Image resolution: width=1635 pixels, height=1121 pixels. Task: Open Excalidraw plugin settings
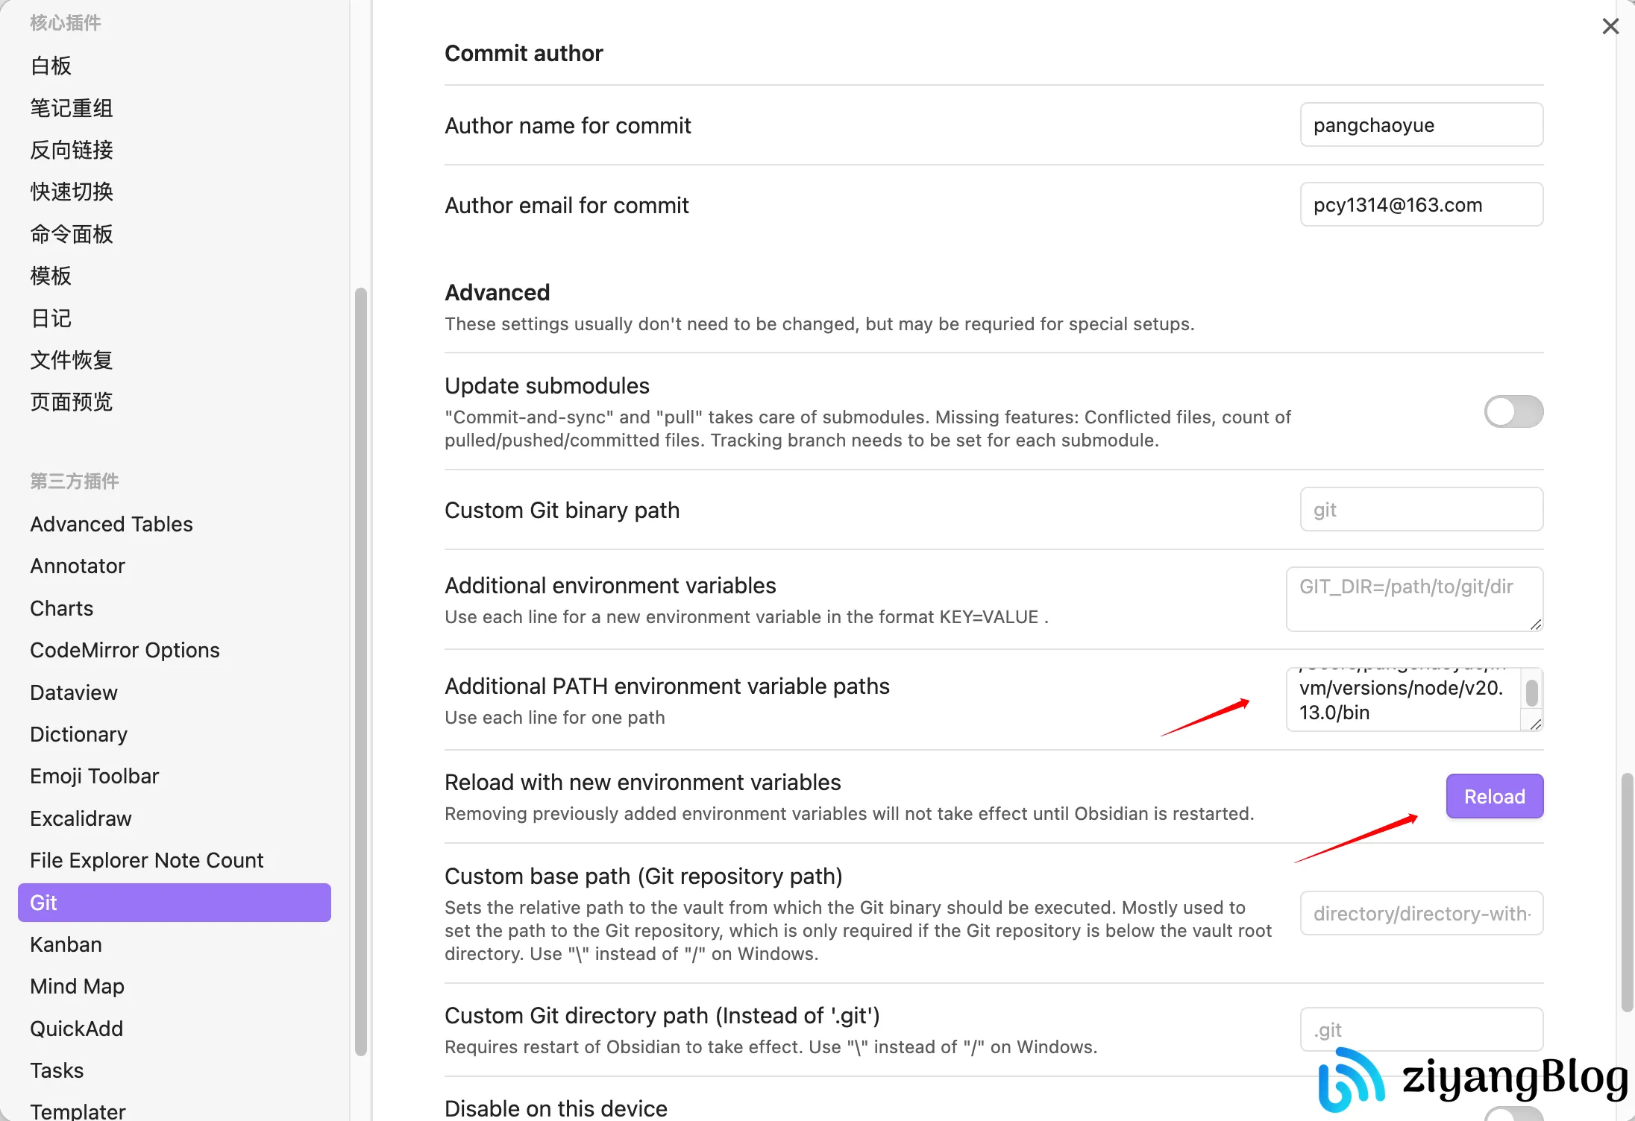81,818
